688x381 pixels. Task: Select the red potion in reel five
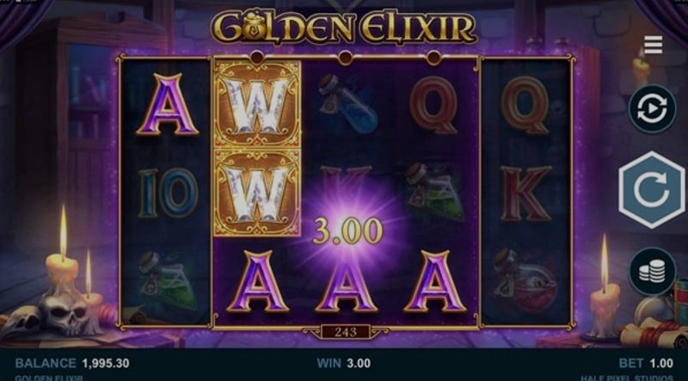pos(525,280)
